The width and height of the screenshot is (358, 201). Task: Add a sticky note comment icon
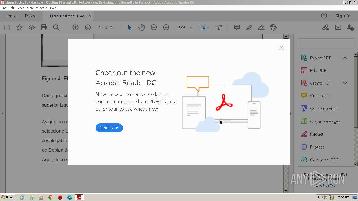click(237, 27)
